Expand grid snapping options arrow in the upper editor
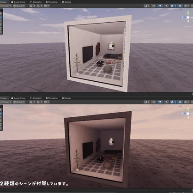The image size is (193, 193). tap(42, 6)
